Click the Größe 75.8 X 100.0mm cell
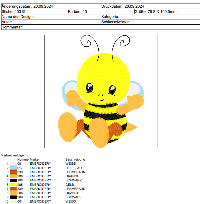 167,11
